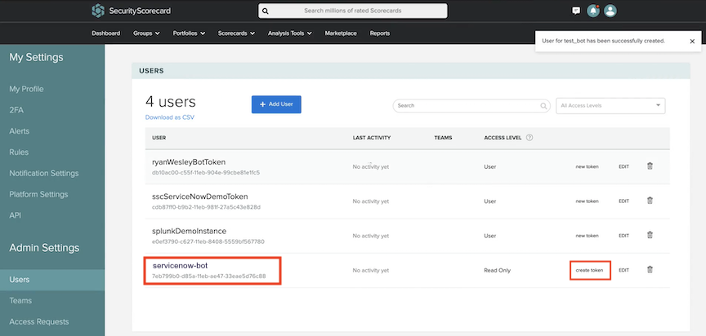Viewport: 706px width, 336px height.
Task: Expand the Scorecards menu
Action: 236,33
